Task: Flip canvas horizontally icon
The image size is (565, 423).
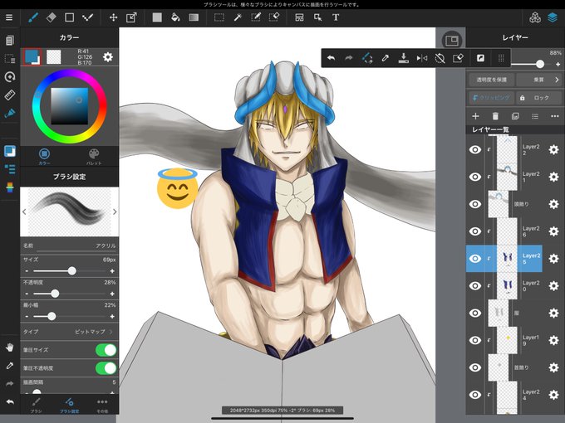Action: [x=421, y=58]
